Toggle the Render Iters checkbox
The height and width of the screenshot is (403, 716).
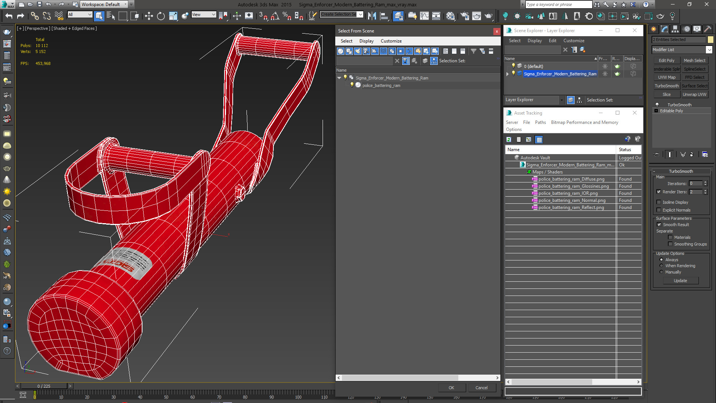click(659, 192)
